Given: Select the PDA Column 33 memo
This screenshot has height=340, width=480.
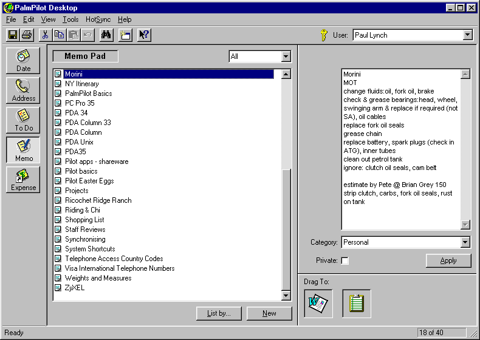Looking at the screenshot, I should [x=88, y=123].
